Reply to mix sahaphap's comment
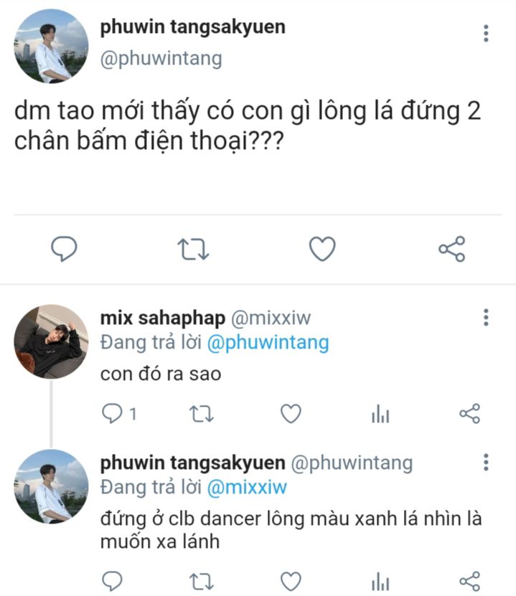Screen dimensions: 516x596 [112, 413]
